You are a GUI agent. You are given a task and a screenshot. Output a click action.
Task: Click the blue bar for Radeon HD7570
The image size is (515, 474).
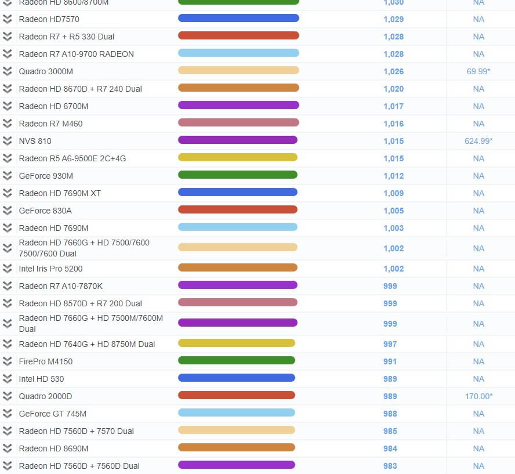[x=238, y=18]
